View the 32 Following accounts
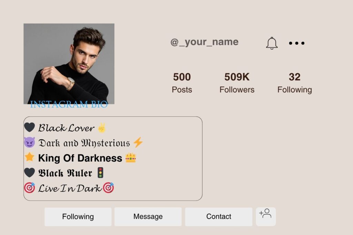The width and height of the screenshot is (353, 235). coord(295,82)
